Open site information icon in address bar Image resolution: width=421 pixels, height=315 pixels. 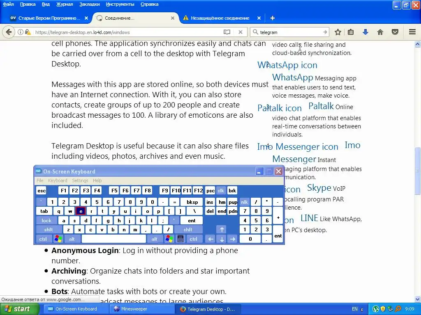[x=20, y=32]
